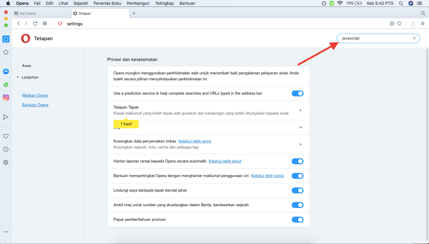
Task: Open History clock icon in sidebar
Action: (6, 149)
